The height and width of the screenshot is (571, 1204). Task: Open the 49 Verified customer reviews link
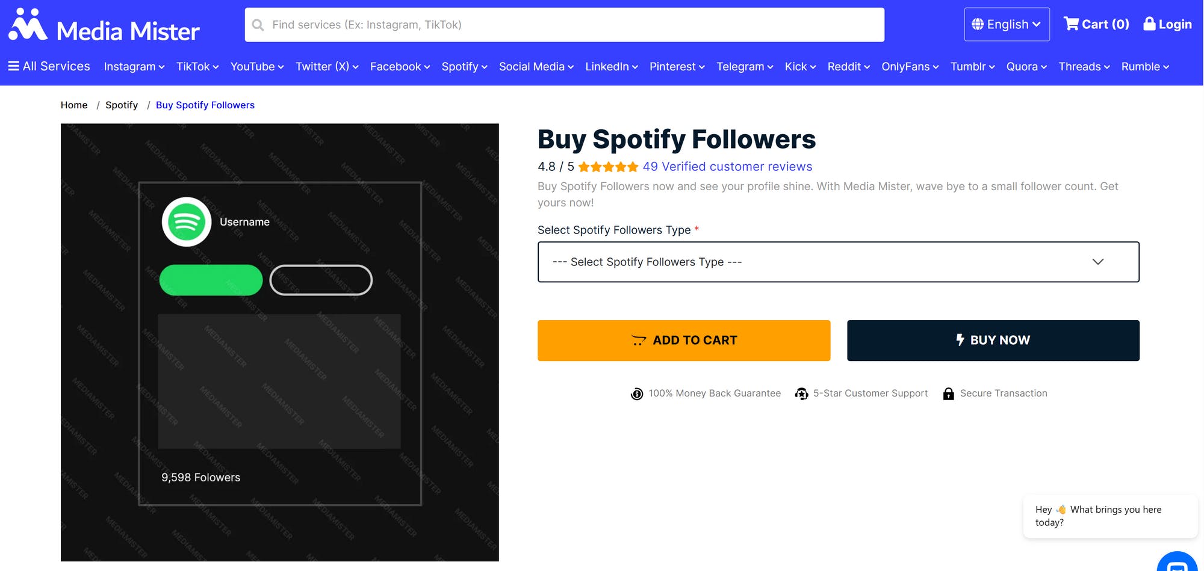click(x=727, y=167)
